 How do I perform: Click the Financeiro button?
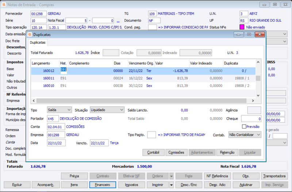[103, 185]
